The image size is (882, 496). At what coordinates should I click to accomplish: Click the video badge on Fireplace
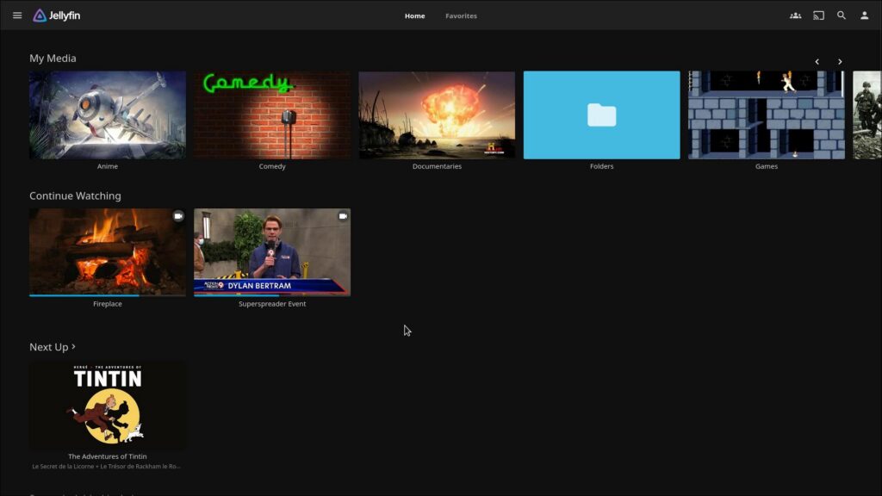(x=178, y=216)
